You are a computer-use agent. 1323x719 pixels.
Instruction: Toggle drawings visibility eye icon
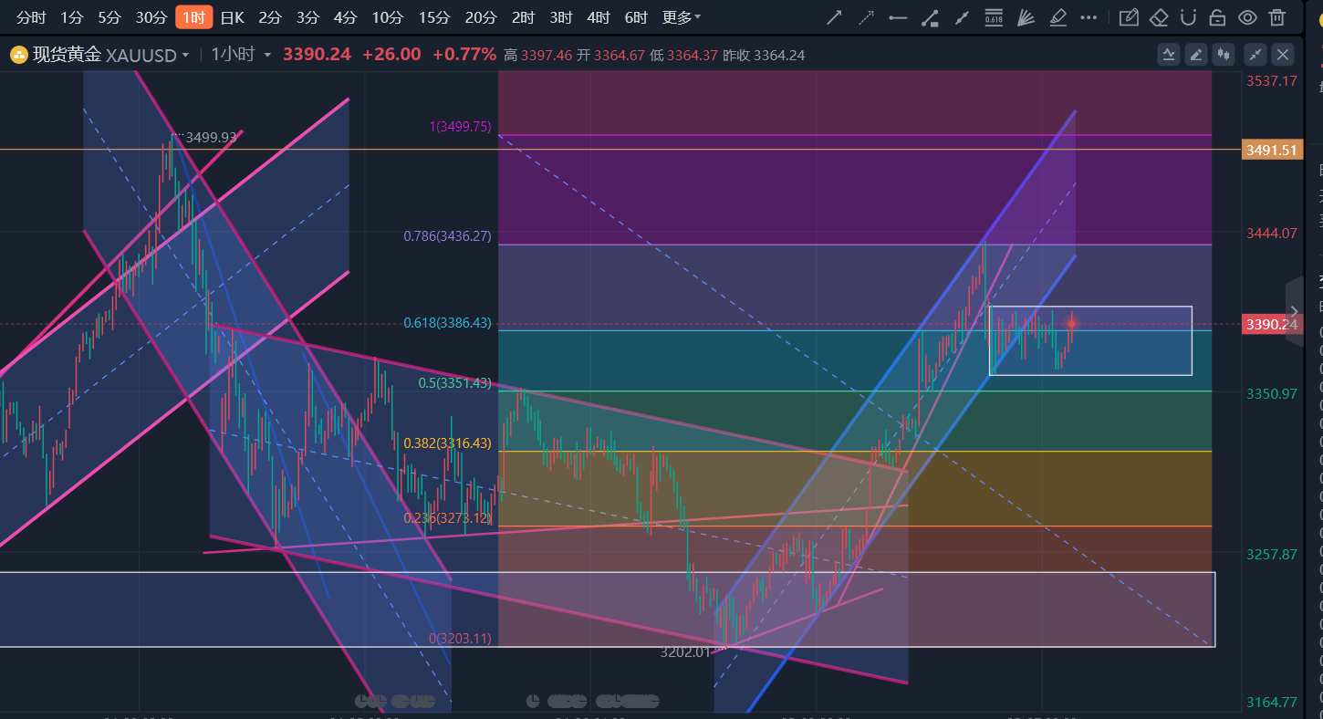pyautogui.click(x=1247, y=17)
